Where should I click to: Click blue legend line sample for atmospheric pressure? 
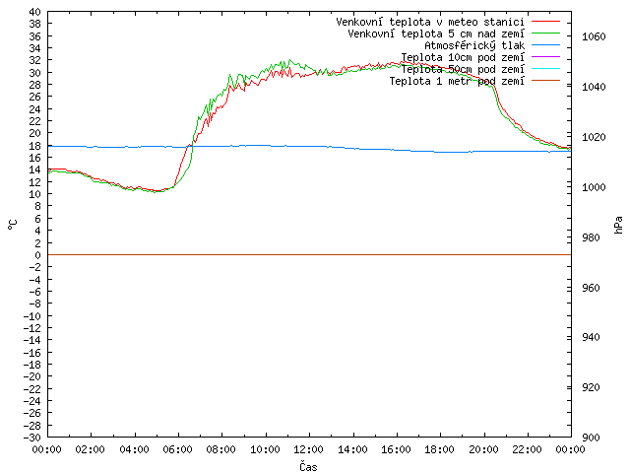click(545, 44)
